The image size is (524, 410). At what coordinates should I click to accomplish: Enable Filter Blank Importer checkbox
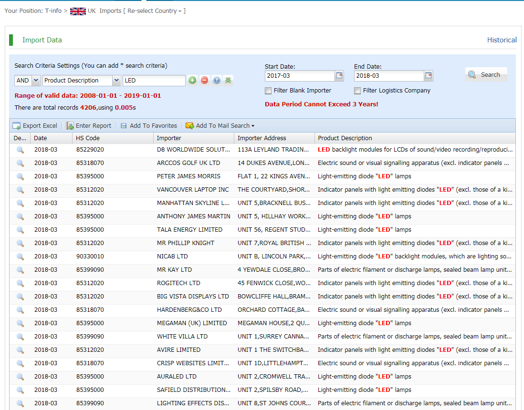(269, 91)
